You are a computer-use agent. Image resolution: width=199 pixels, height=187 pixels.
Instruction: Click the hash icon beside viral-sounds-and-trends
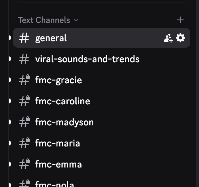[24, 59]
